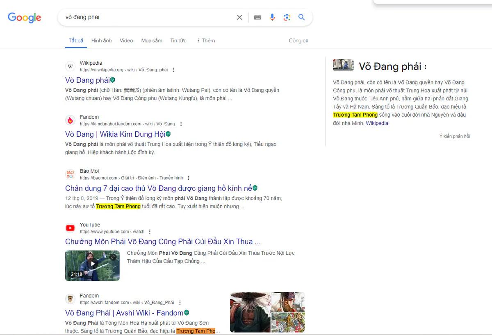Screen dimensions: 492x335
Task: Switch to the Tin tức tab
Action: click(178, 41)
